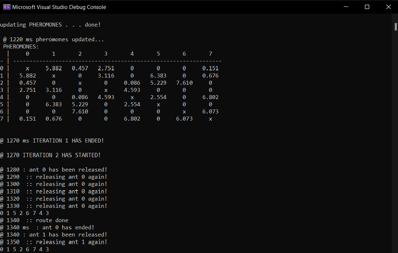Click the ant 0 has been released line
This screenshot has width=398, height=253.
54,169
